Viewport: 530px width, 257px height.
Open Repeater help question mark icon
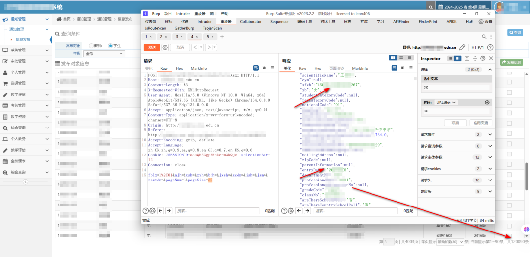pyautogui.click(x=490, y=47)
